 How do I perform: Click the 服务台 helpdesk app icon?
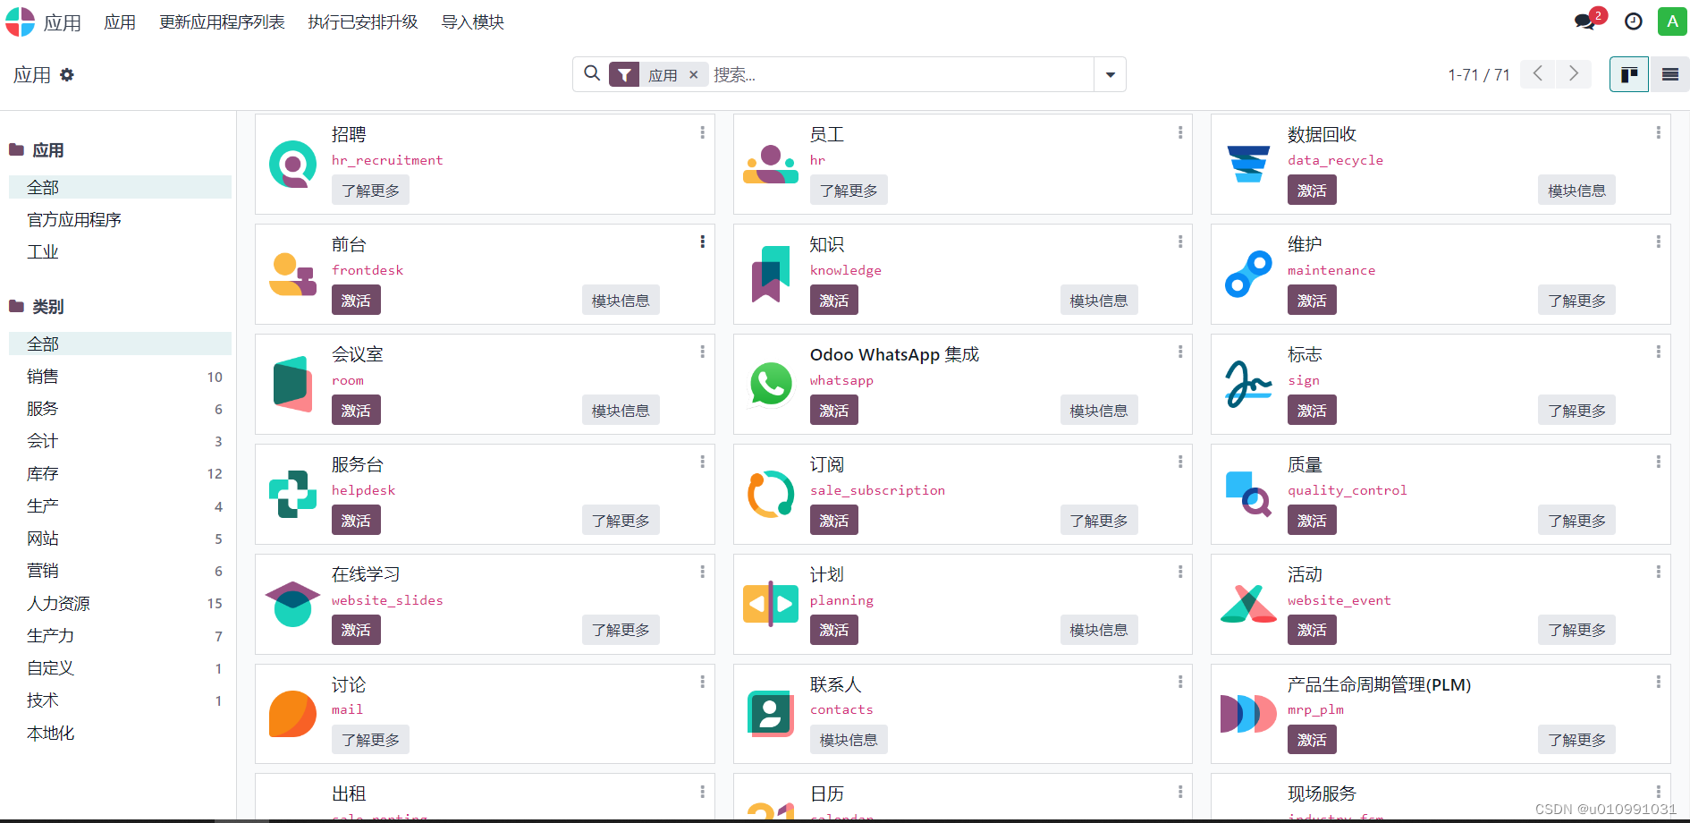click(292, 494)
